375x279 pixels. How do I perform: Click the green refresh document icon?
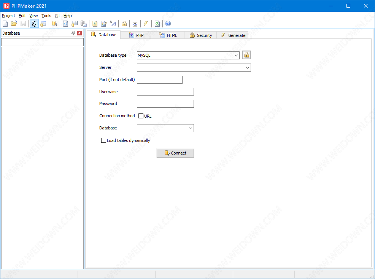tap(157, 24)
